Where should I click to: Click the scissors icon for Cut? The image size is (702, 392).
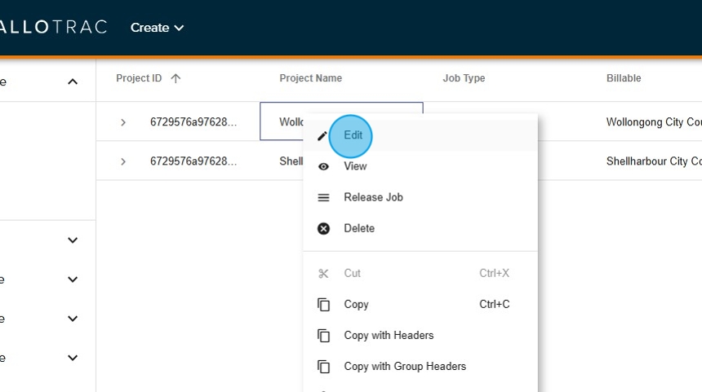point(323,273)
